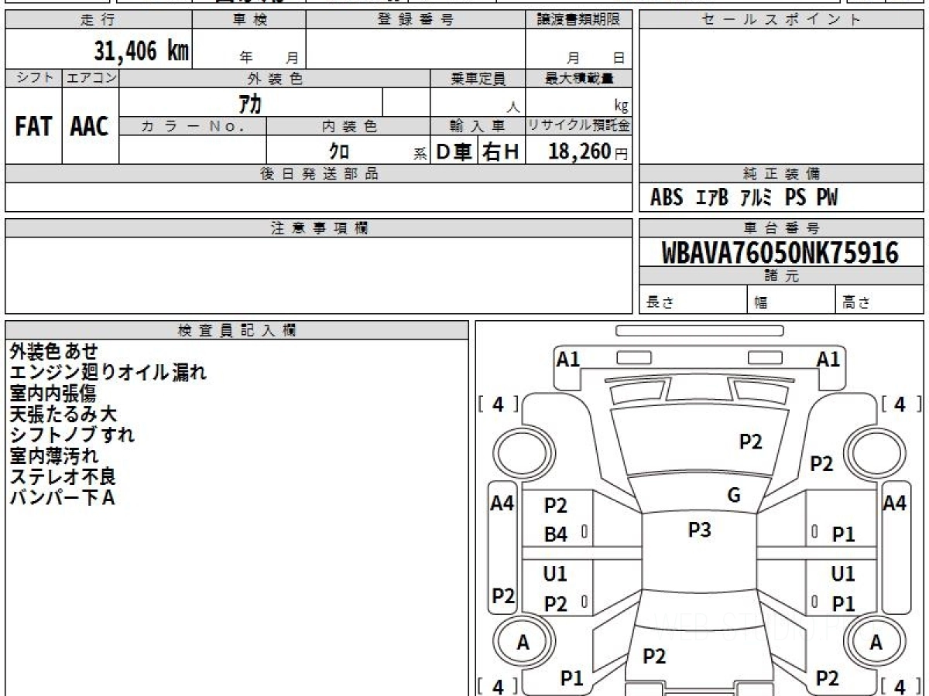Click the 高さ dimension label
Image resolution: width=929 pixels, height=696 pixels.
tap(856, 303)
